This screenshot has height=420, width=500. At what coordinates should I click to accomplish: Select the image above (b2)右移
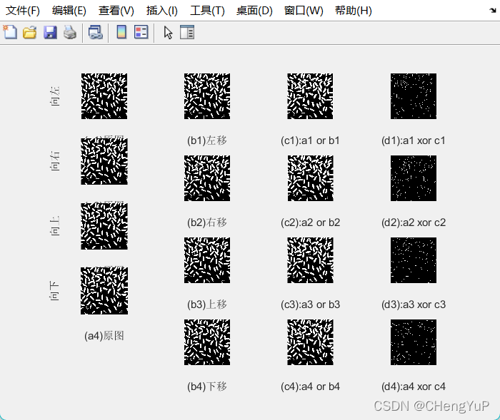[207, 178]
